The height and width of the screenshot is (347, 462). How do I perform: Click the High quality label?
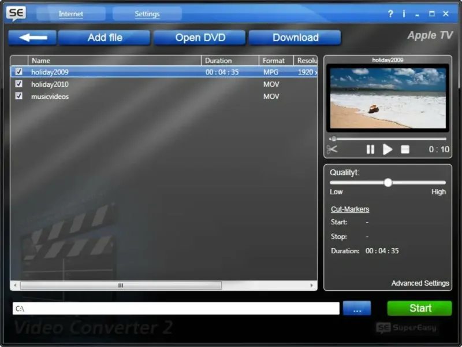pyautogui.click(x=438, y=192)
